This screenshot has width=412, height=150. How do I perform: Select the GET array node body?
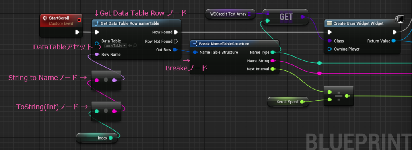coord(285,17)
